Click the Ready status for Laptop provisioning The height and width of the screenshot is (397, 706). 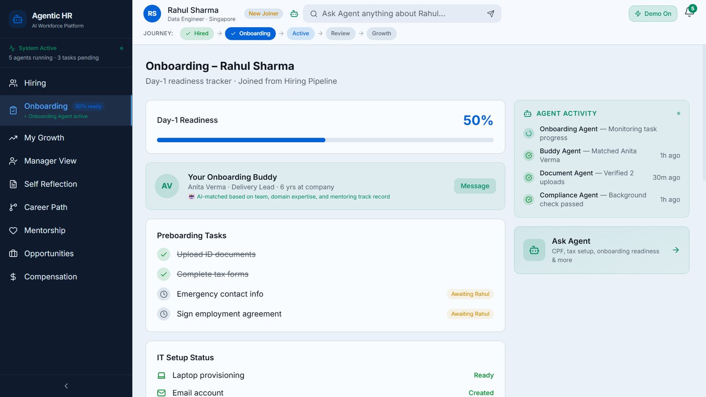[484, 375]
